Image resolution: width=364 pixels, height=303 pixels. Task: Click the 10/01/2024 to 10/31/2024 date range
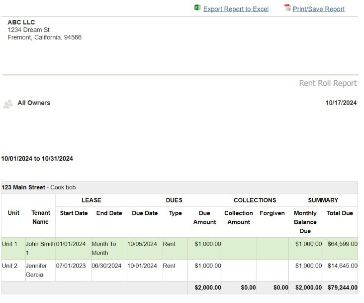click(37, 159)
